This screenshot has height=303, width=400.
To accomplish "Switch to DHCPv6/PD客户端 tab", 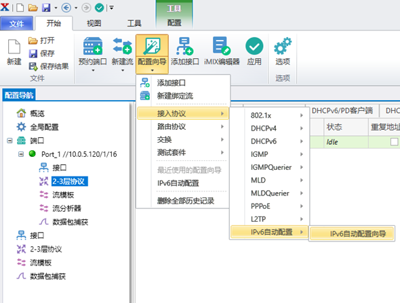I will [342, 110].
